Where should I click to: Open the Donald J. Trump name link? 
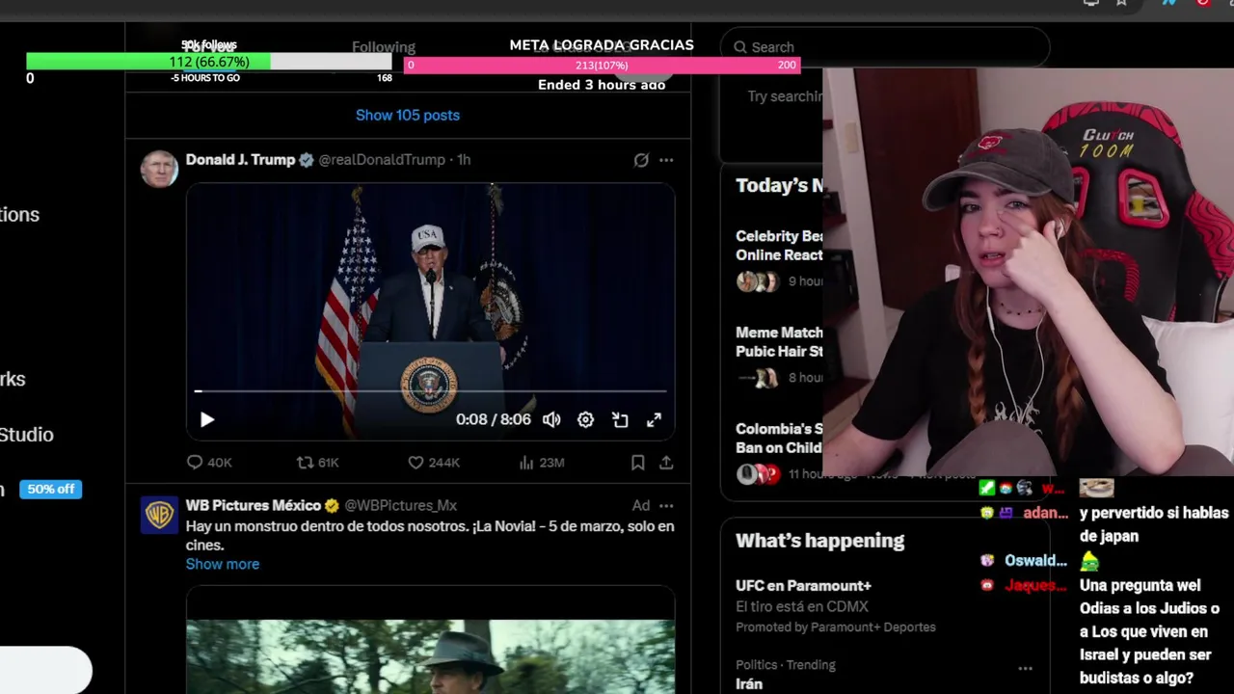(240, 160)
